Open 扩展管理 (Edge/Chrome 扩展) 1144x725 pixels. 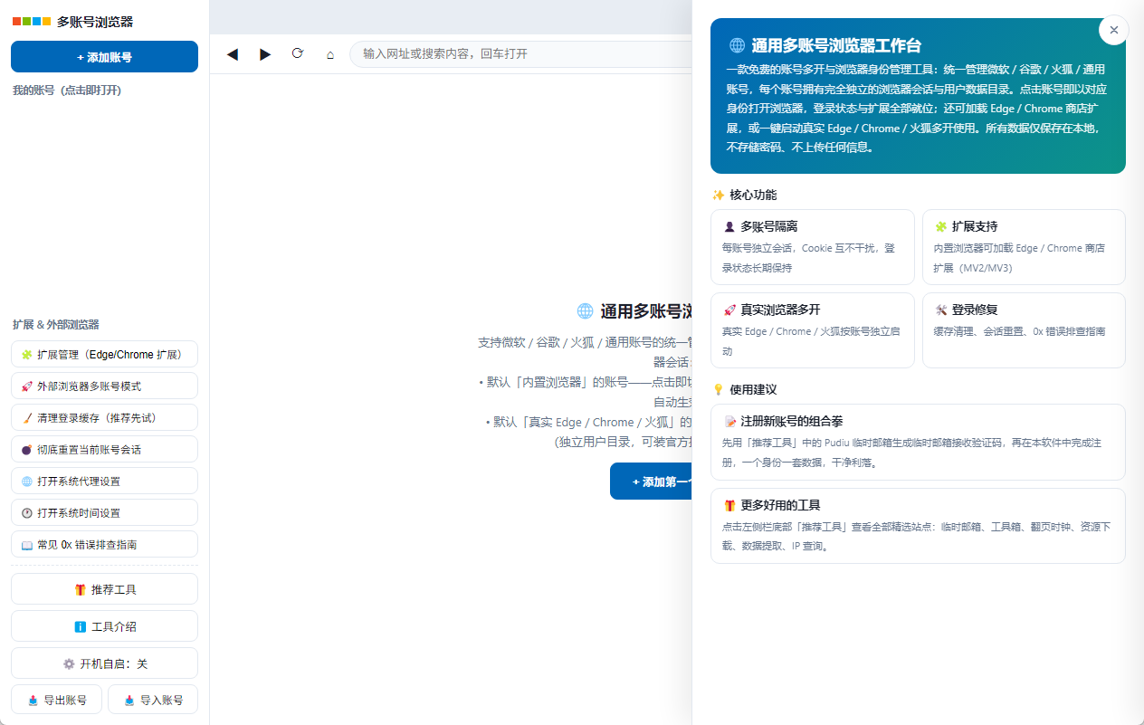click(104, 354)
